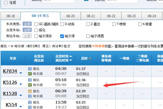Check the Z-直达 train type box
Viewport: 163px width, 109px height.
point(88,24)
